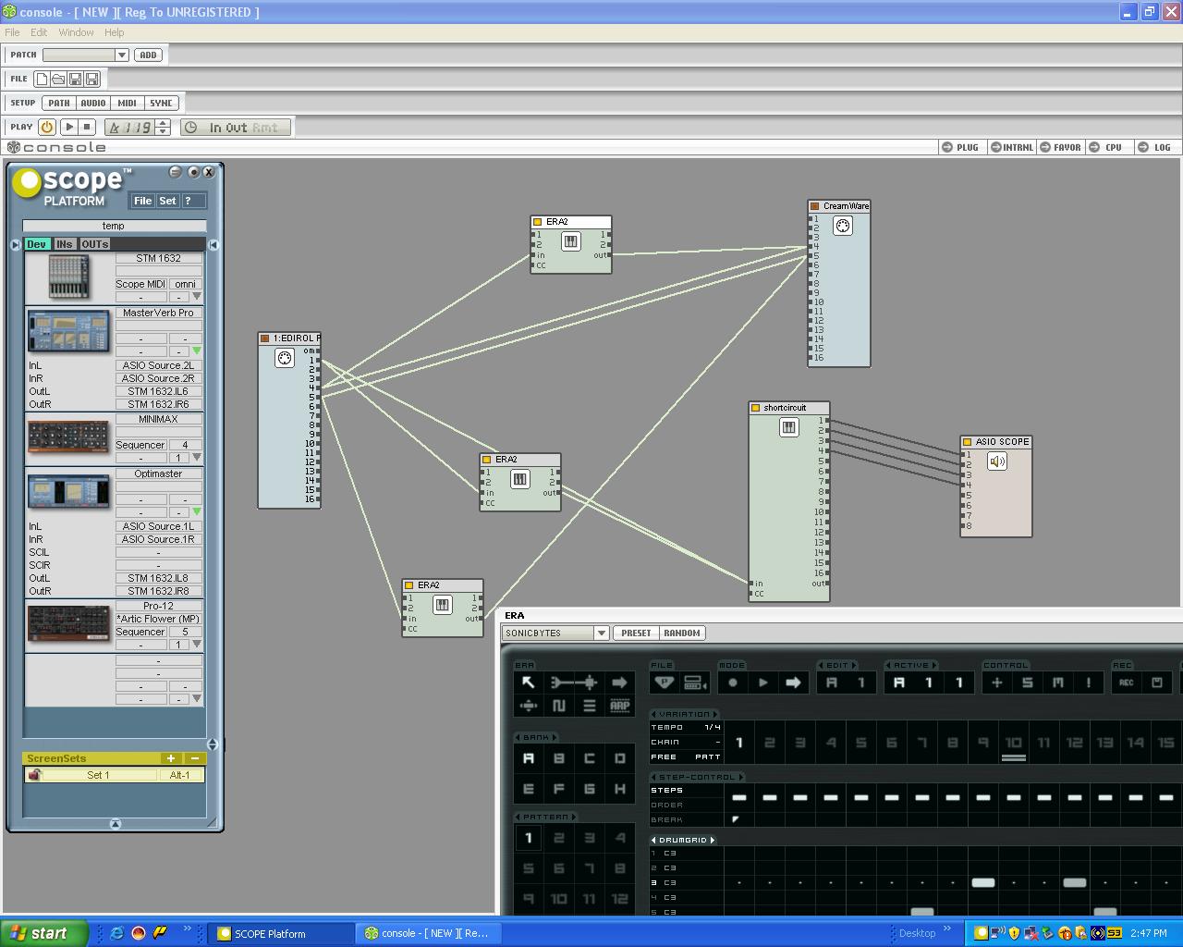Create a new file in FILE toolbar
The image size is (1183, 947).
tap(42, 80)
